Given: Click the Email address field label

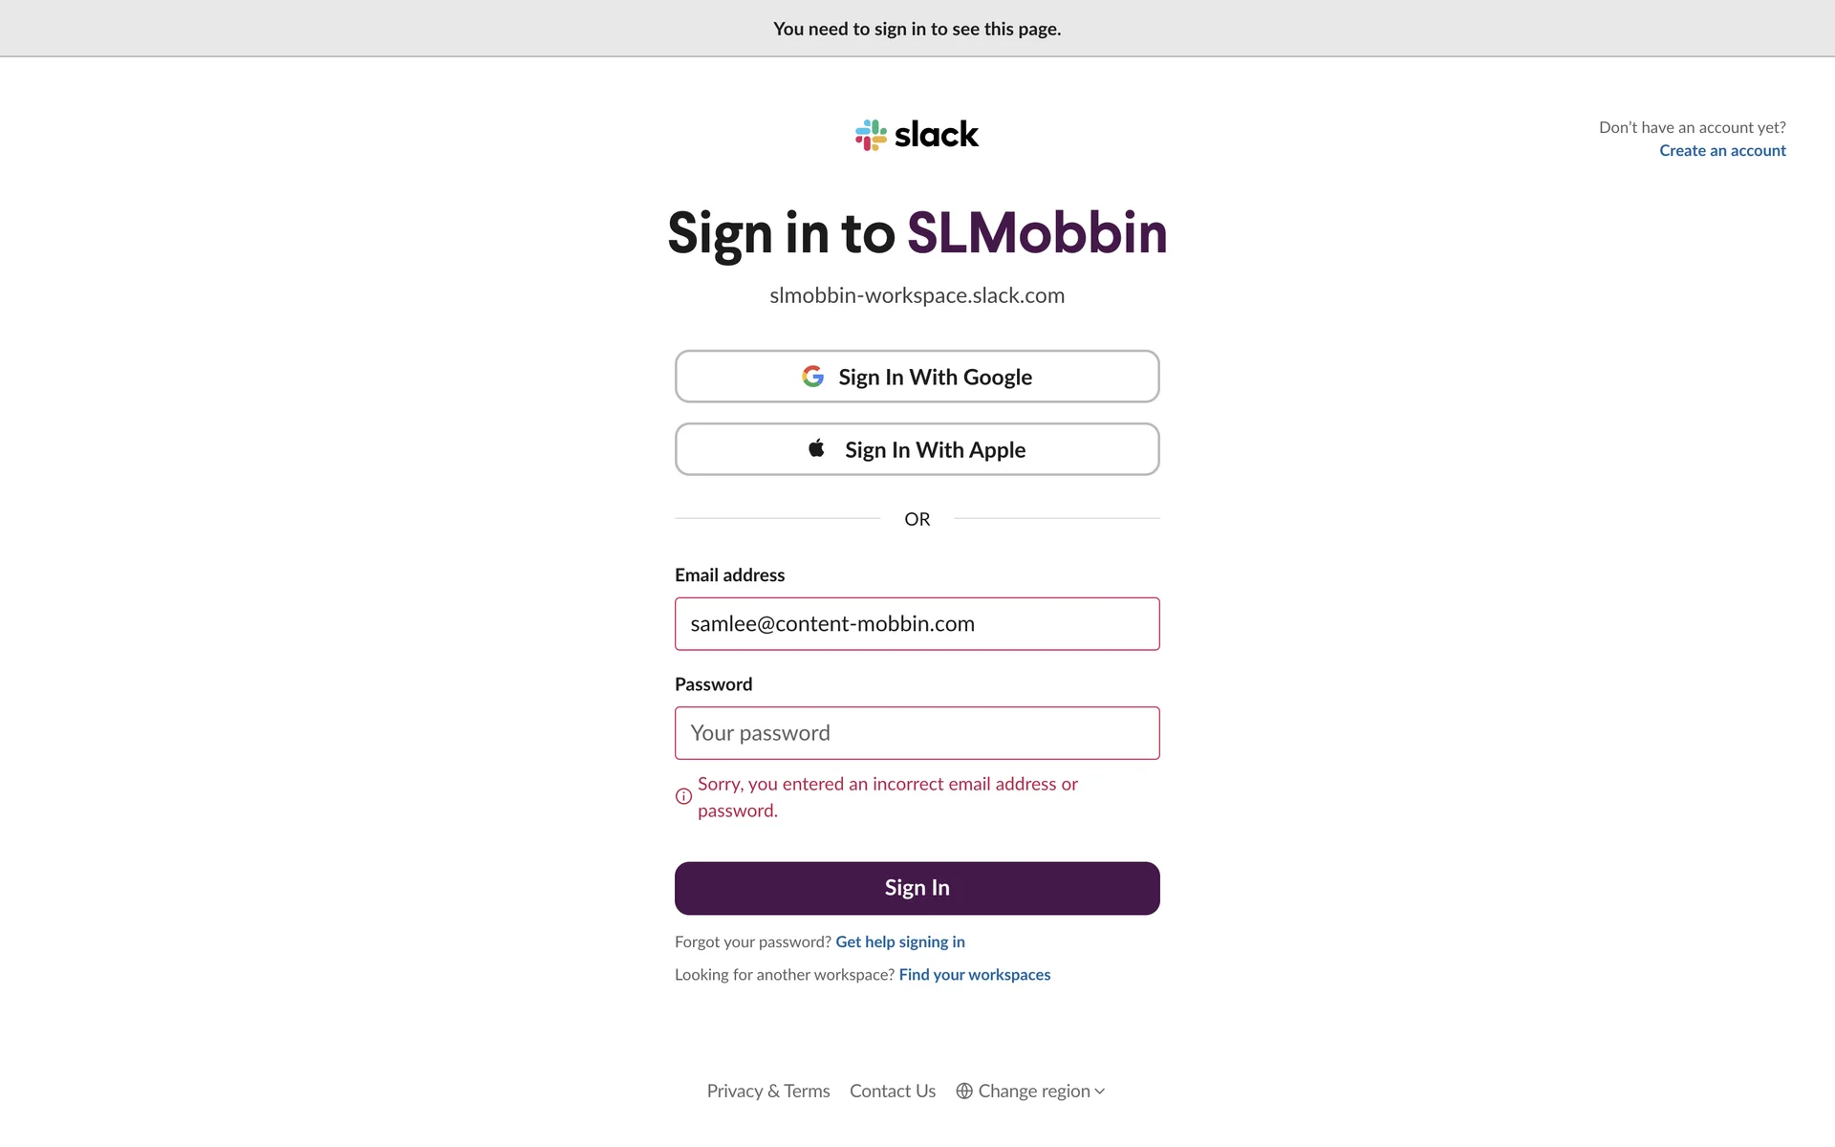Looking at the screenshot, I should [x=729, y=574].
